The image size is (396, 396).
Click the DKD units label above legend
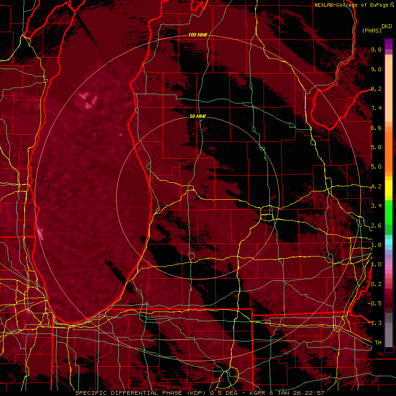pos(386,26)
